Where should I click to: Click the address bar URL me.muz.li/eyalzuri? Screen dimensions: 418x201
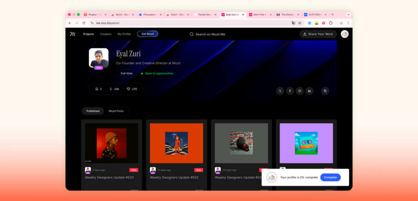click(x=108, y=23)
